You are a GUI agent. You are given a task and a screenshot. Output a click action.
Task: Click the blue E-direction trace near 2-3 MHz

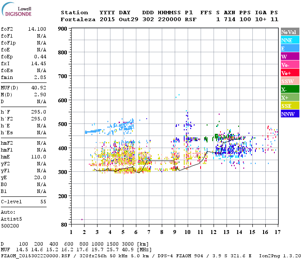(93, 132)
